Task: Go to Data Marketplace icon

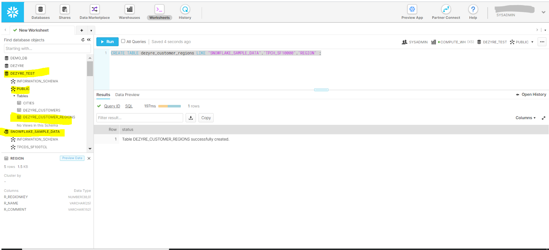Action: [x=94, y=9]
